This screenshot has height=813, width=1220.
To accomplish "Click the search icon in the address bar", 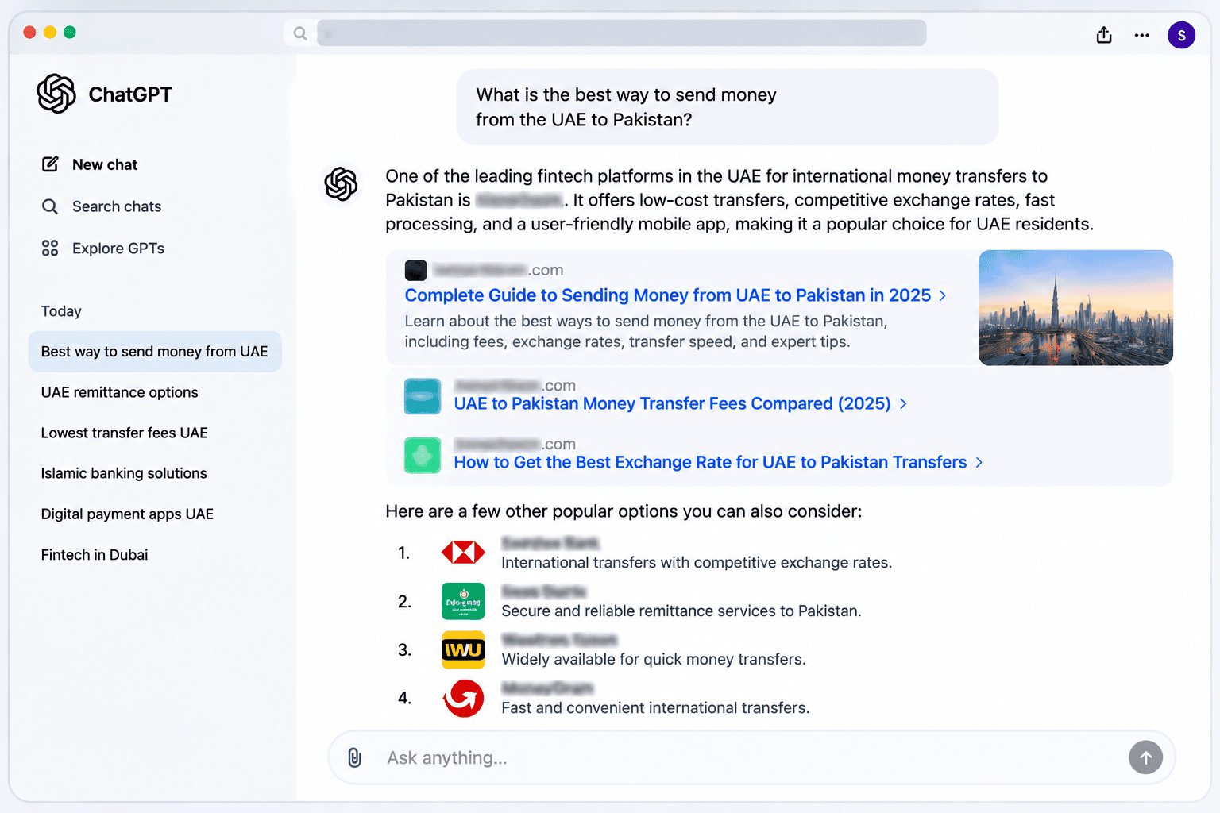I will 300,33.
